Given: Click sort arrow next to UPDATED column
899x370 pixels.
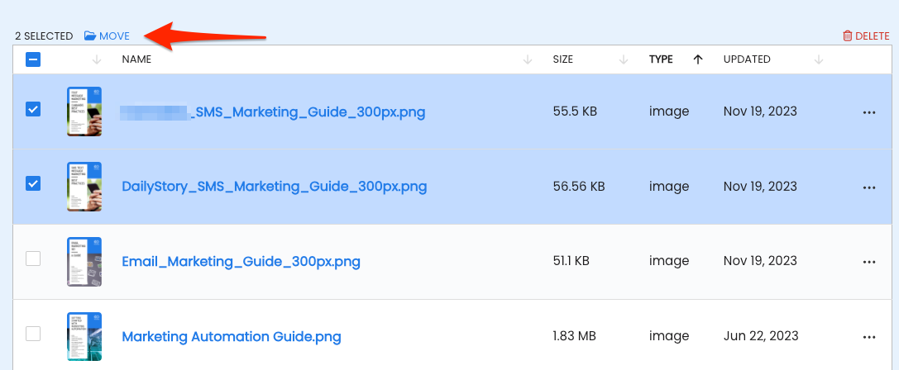Looking at the screenshot, I should [x=819, y=59].
